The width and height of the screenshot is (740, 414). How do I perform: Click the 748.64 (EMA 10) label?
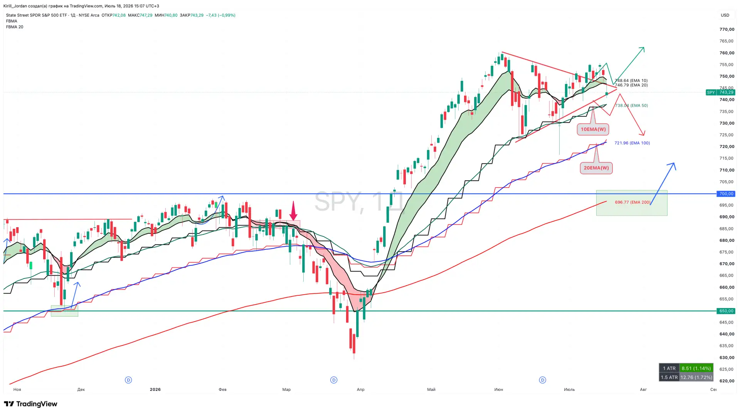[631, 81]
